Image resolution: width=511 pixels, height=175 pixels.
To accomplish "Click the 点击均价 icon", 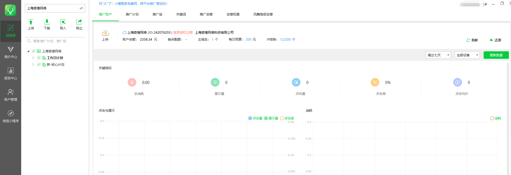I will (x=458, y=82).
